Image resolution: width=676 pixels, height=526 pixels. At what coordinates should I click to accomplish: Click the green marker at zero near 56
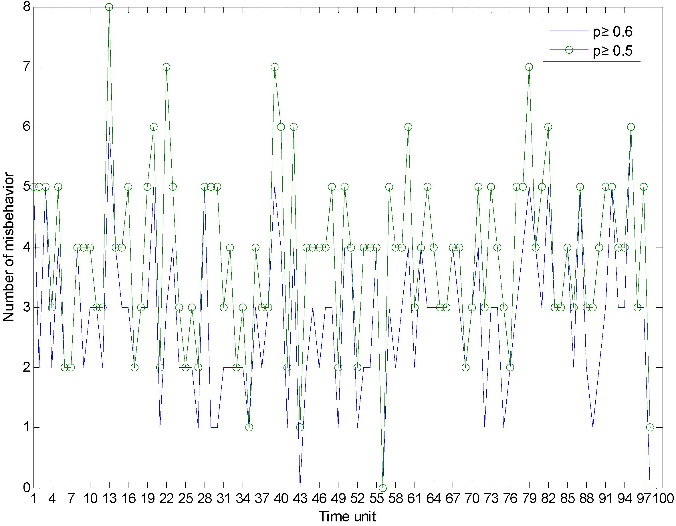383,488
